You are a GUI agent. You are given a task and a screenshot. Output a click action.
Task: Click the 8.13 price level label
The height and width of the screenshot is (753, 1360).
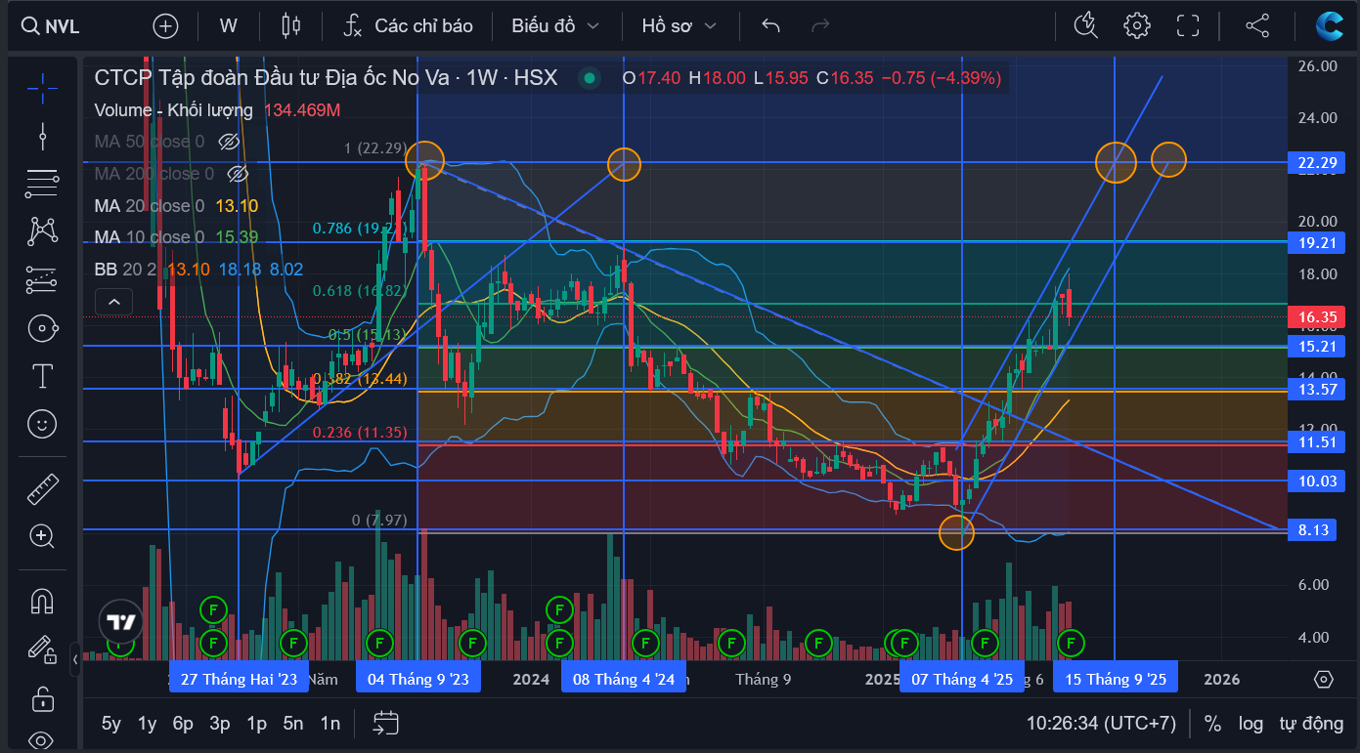[x=1312, y=530]
